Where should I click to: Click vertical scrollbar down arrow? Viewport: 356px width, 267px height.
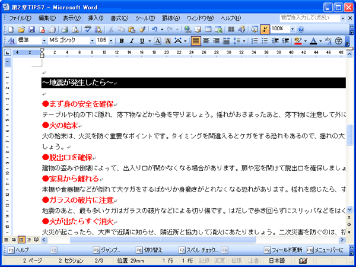349,209
